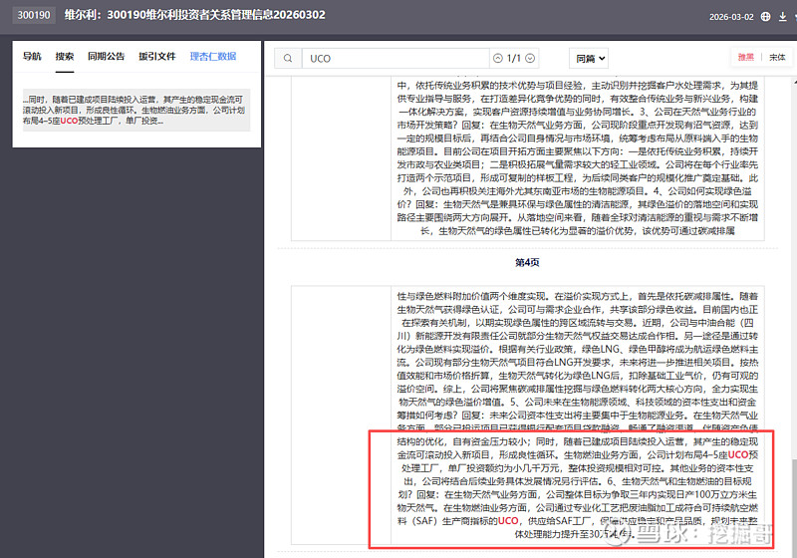This screenshot has width=797, height=558.
Task: Open the UCO search result snippet
Action: pyautogui.click(x=136, y=110)
